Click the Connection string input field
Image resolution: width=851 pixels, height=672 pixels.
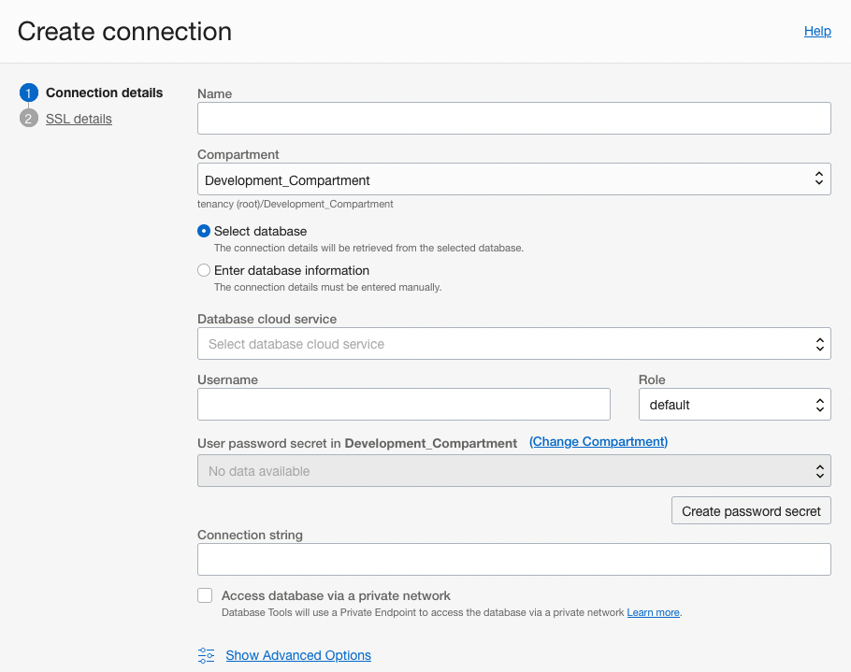point(513,559)
